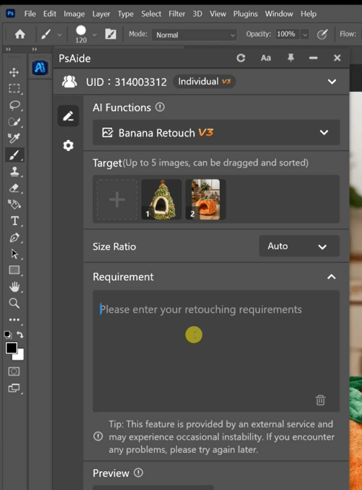Select the Brush tool in left toolbar
This screenshot has height=490, width=362.
[x=15, y=155]
